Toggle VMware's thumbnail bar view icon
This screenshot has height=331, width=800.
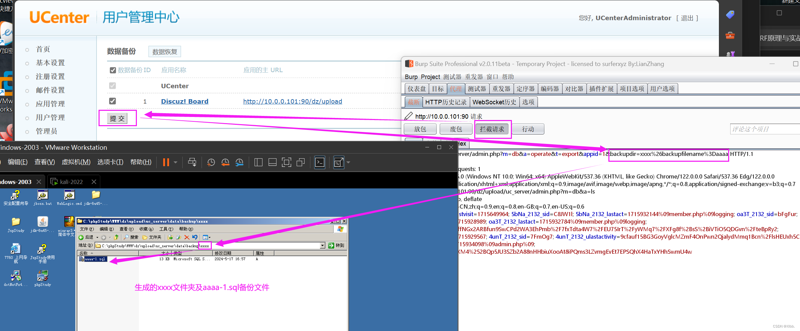272,162
